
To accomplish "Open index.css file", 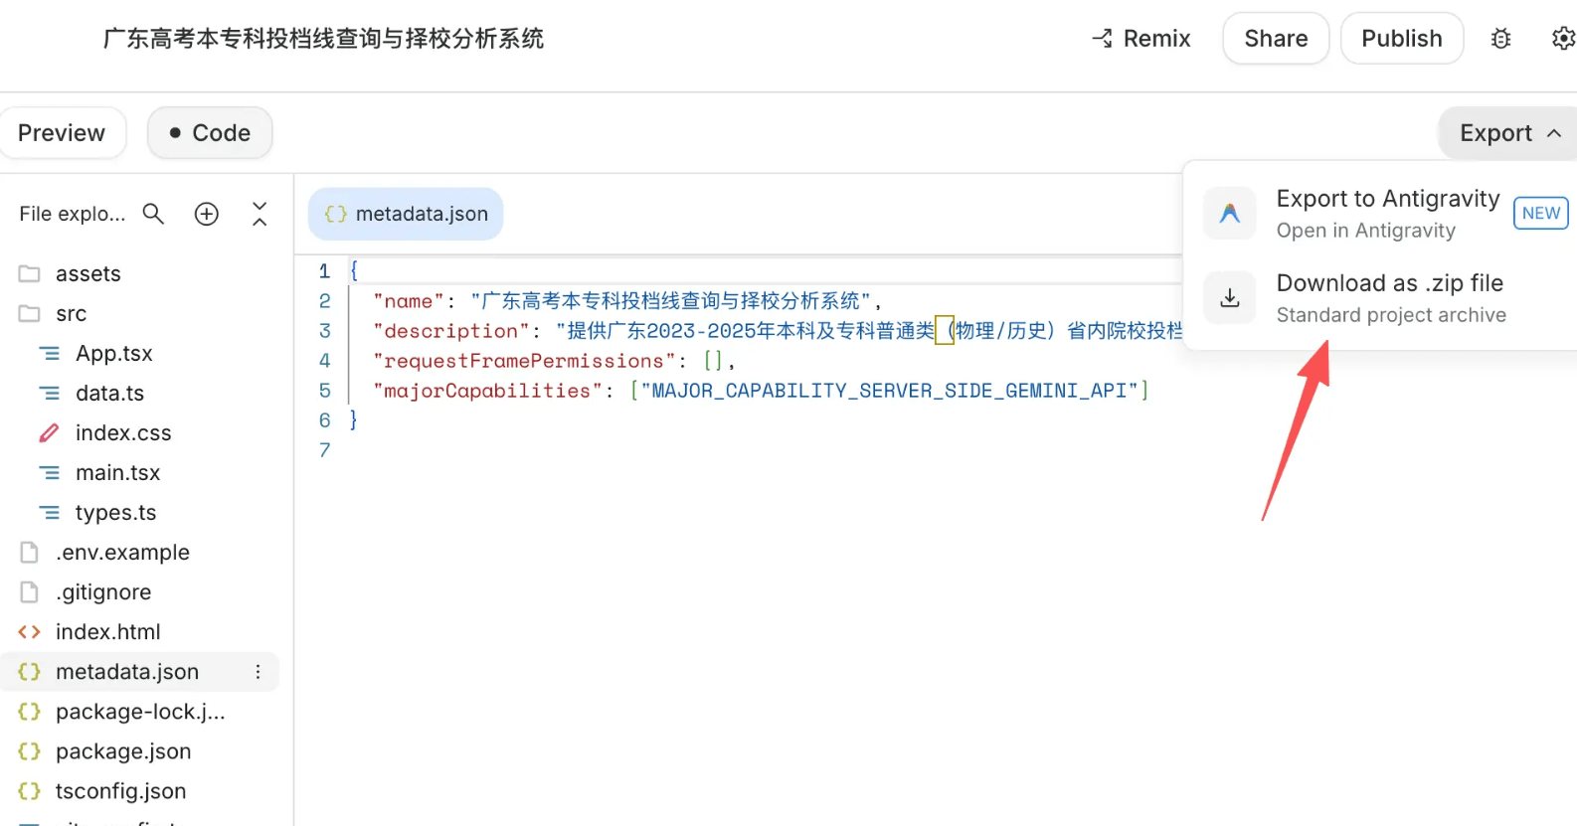I will (123, 432).
